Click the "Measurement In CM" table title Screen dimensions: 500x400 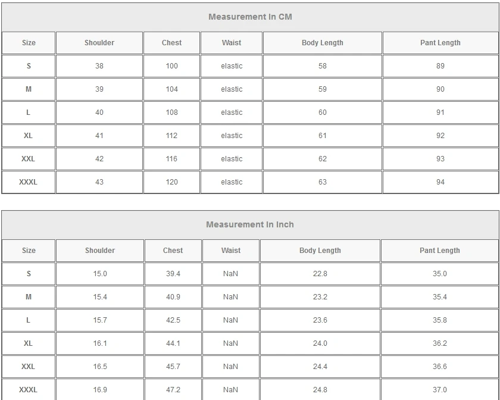coord(250,17)
